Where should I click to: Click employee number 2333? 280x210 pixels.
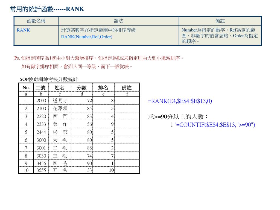(41, 124)
